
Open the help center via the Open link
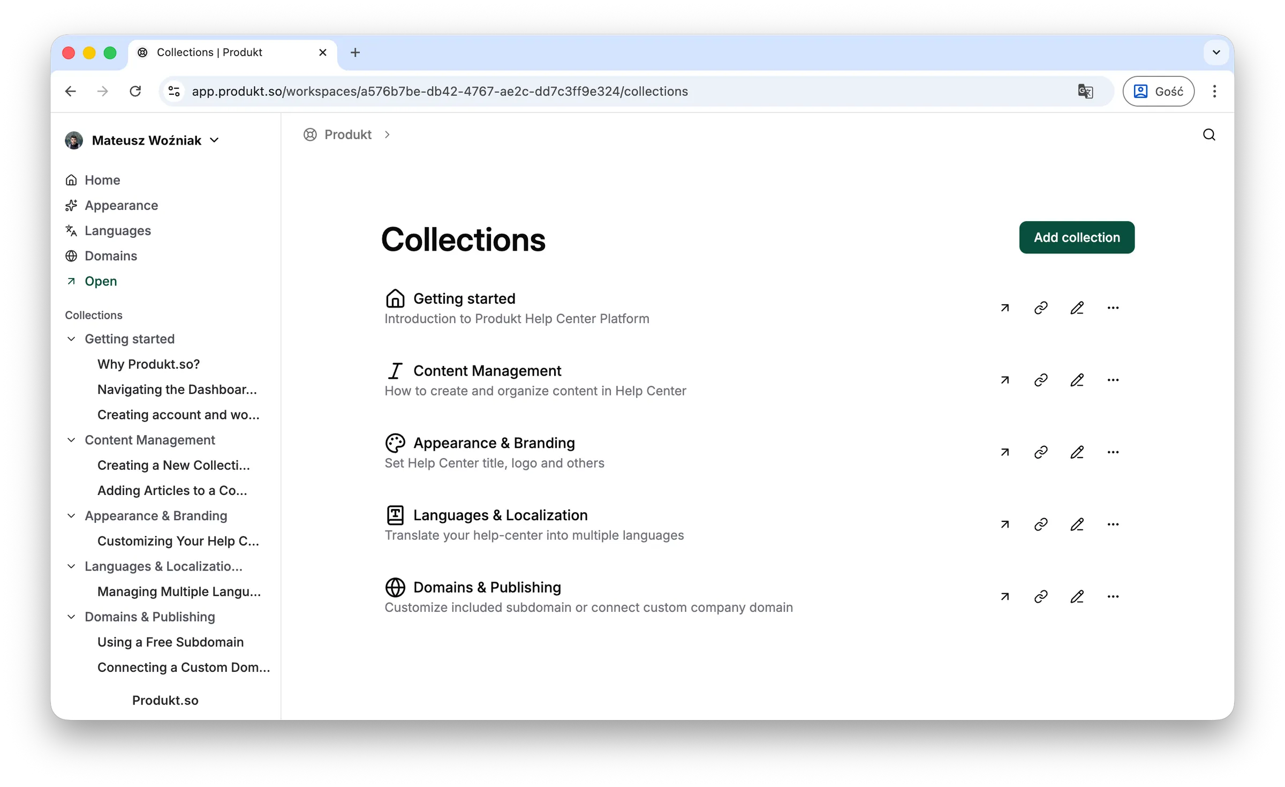(x=101, y=281)
